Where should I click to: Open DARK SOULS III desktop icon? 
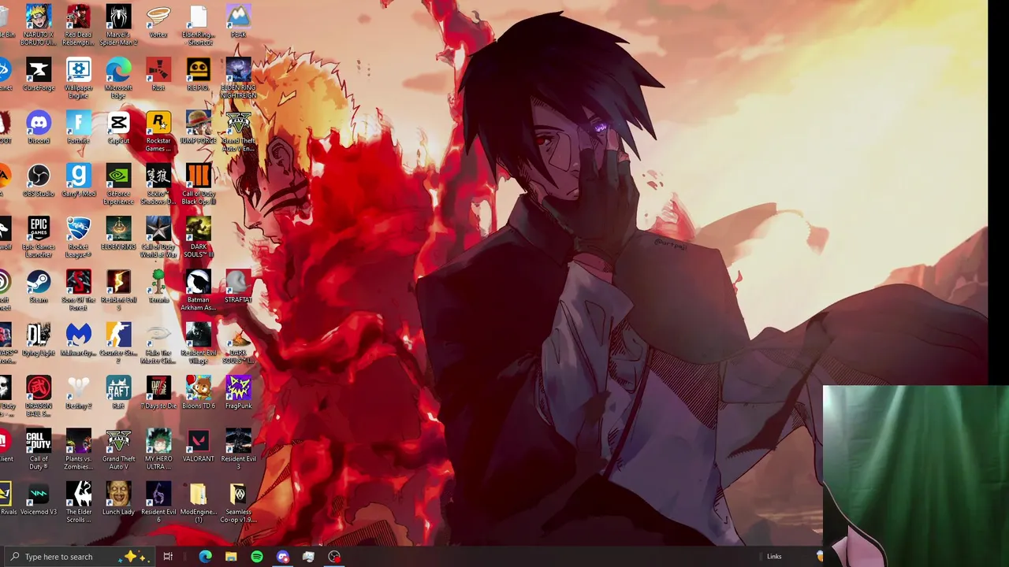click(x=198, y=237)
